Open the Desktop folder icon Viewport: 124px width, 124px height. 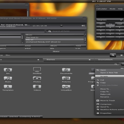tap(37, 70)
